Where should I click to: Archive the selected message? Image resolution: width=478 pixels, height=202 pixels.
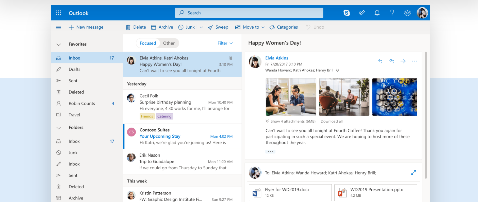tap(162, 27)
